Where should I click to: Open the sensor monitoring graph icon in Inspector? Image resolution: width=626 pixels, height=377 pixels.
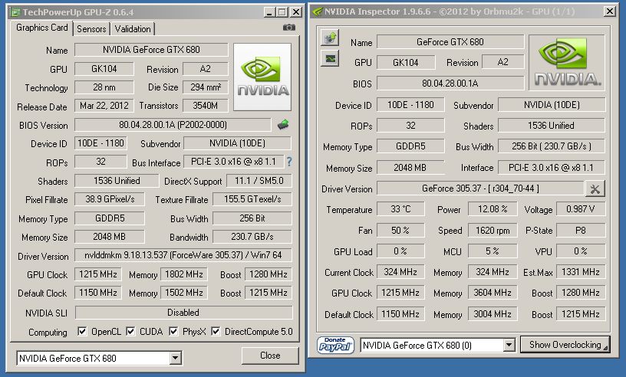329,57
